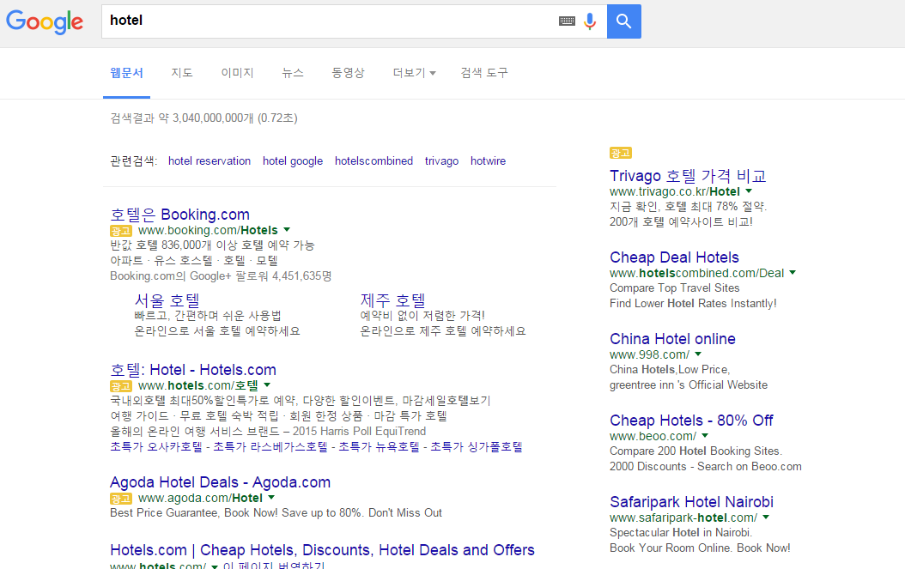Image resolution: width=905 pixels, height=569 pixels.
Task: Start voice search with microphone icon
Action: pyautogui.click(x=589, y=21)
